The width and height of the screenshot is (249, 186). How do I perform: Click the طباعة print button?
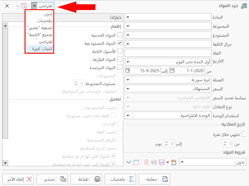(86, 179)
